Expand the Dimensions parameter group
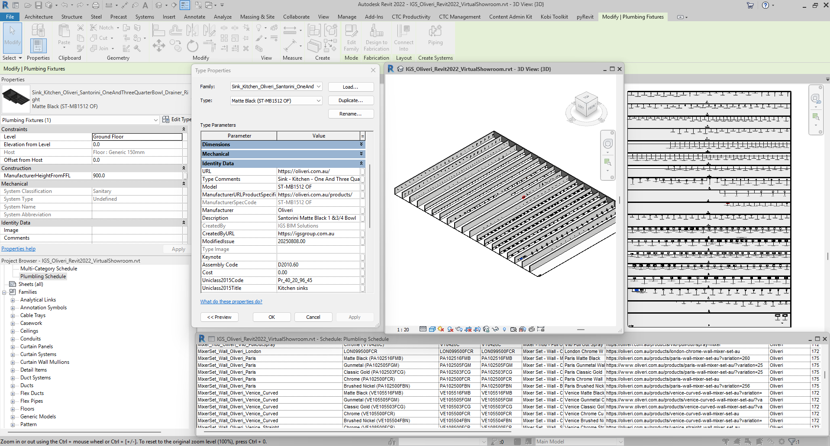The height and width of the screenshot is (446, 830). click(x=361, y=144)
